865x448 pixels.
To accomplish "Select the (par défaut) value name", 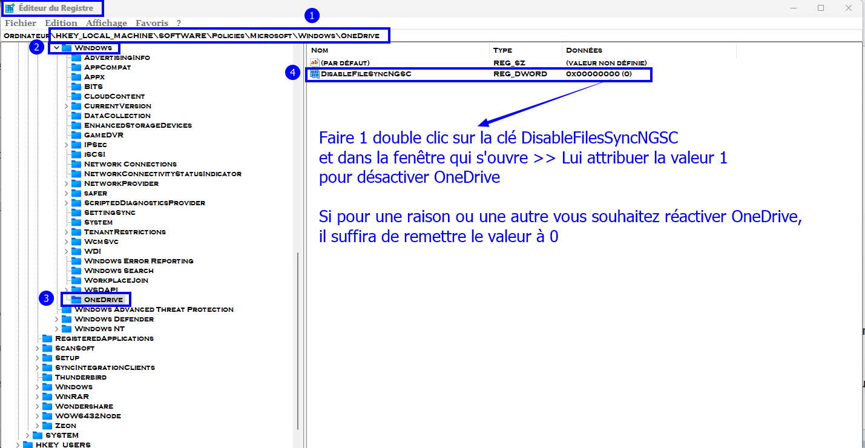I will (x=345, y=63).
